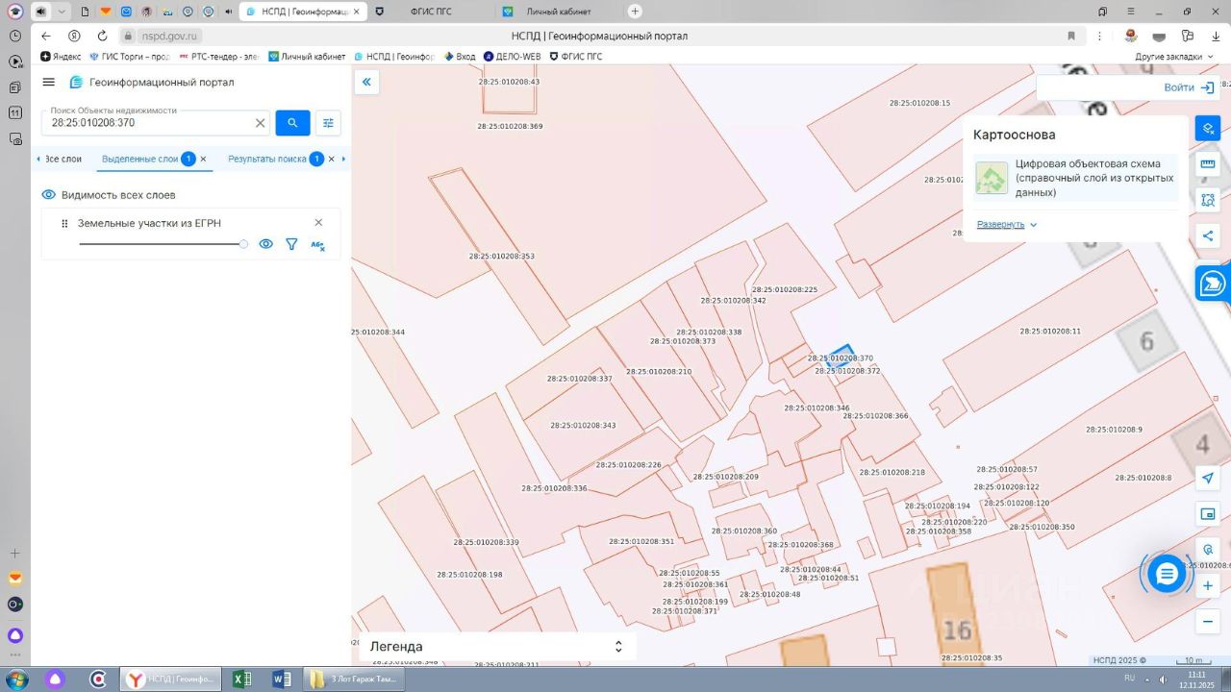Image resolution: width=1231 pixels, height=692 pixels.
Task: Toggle labels for the Земельные участки layer
Action: (x=317, y=245)
